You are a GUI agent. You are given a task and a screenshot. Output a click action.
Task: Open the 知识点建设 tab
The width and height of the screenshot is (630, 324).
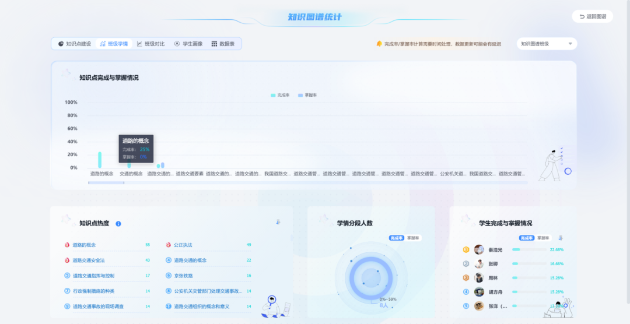74,44
